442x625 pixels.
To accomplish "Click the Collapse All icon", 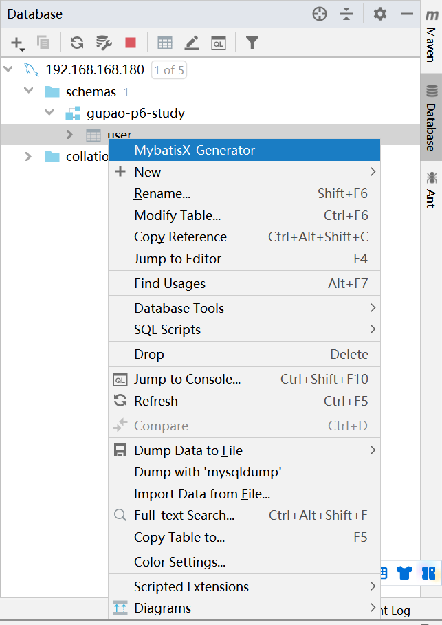I will click(x=346, y=14).
